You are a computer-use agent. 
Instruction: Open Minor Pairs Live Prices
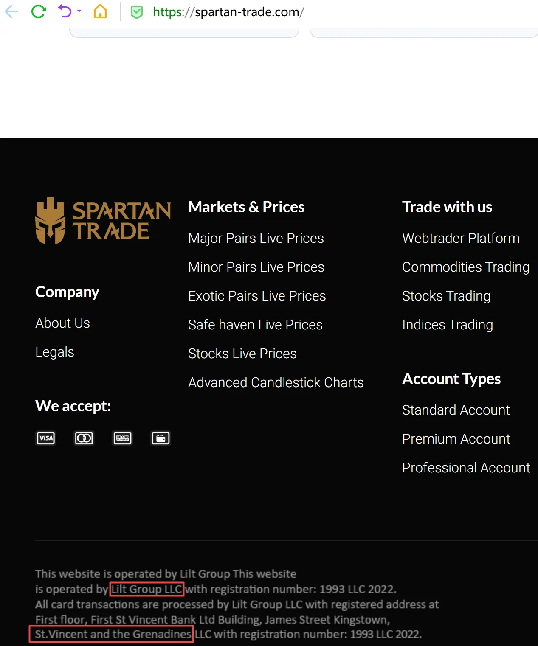coord(256,267)
